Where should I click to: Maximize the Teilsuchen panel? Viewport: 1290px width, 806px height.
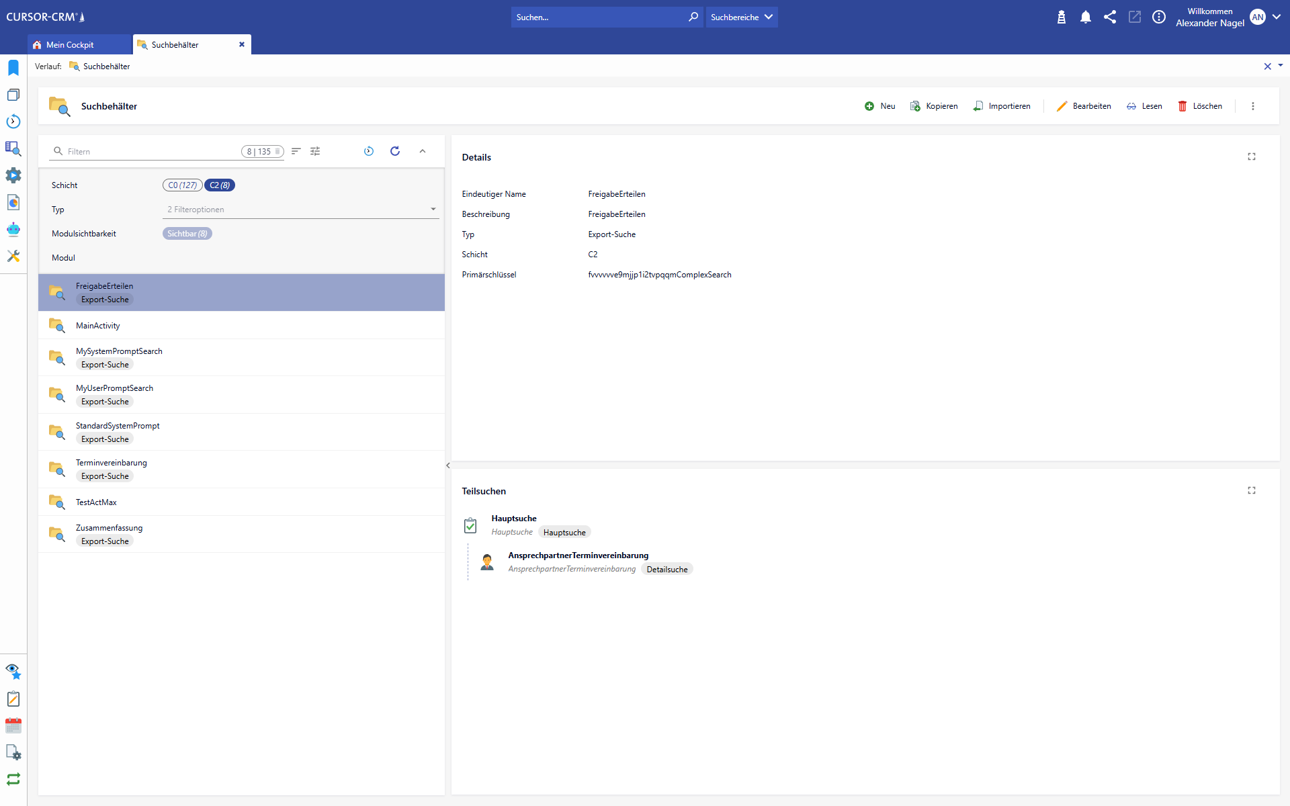[x=1252, y=490]
